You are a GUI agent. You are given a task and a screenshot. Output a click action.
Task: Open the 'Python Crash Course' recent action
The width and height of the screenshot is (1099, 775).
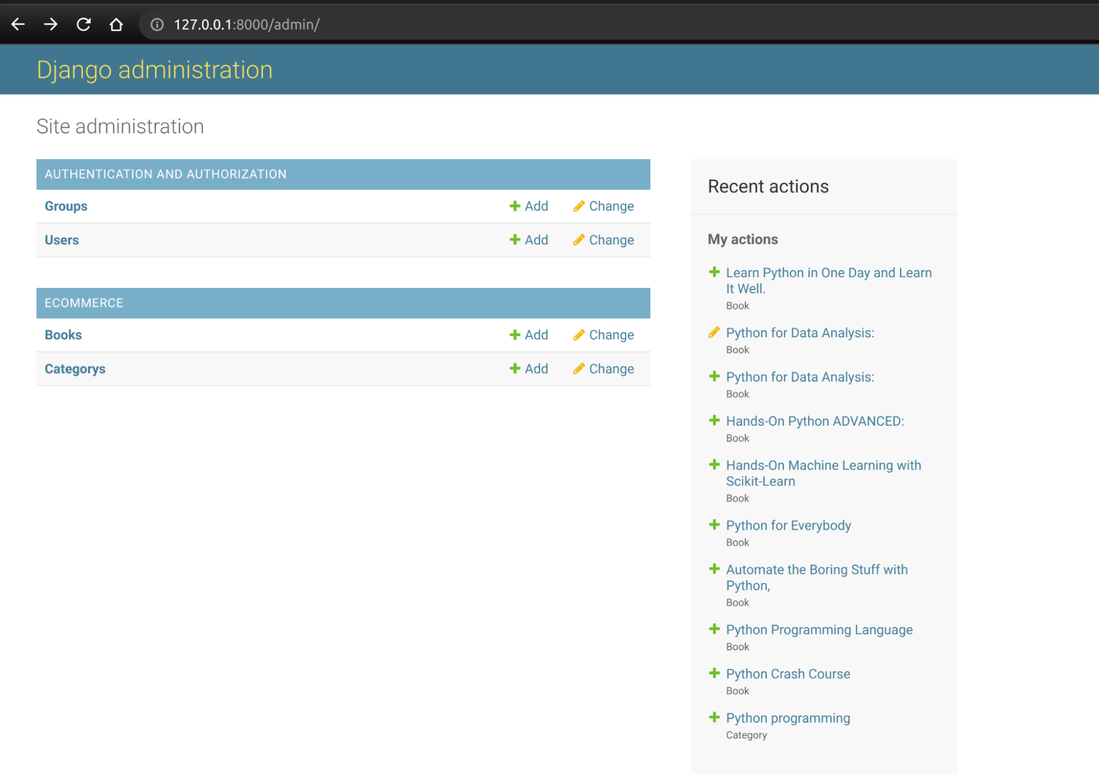coord(788,674)
